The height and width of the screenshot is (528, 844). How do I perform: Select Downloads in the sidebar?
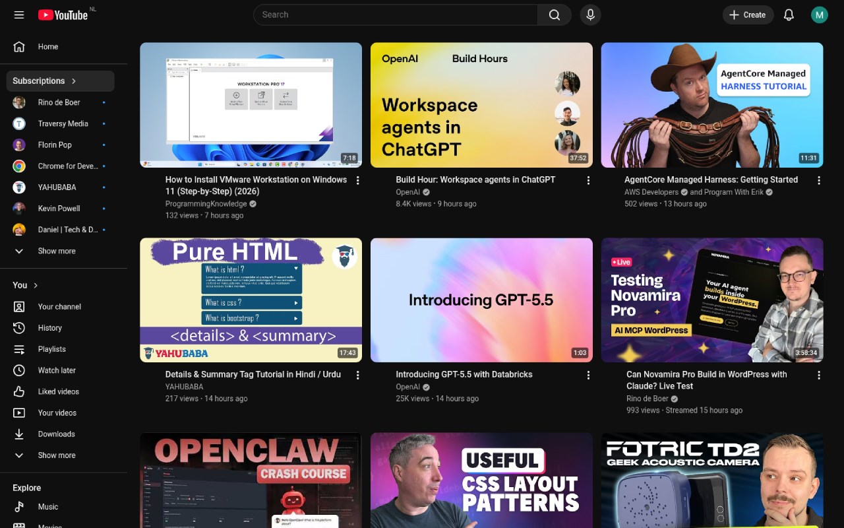coord(60,434)
